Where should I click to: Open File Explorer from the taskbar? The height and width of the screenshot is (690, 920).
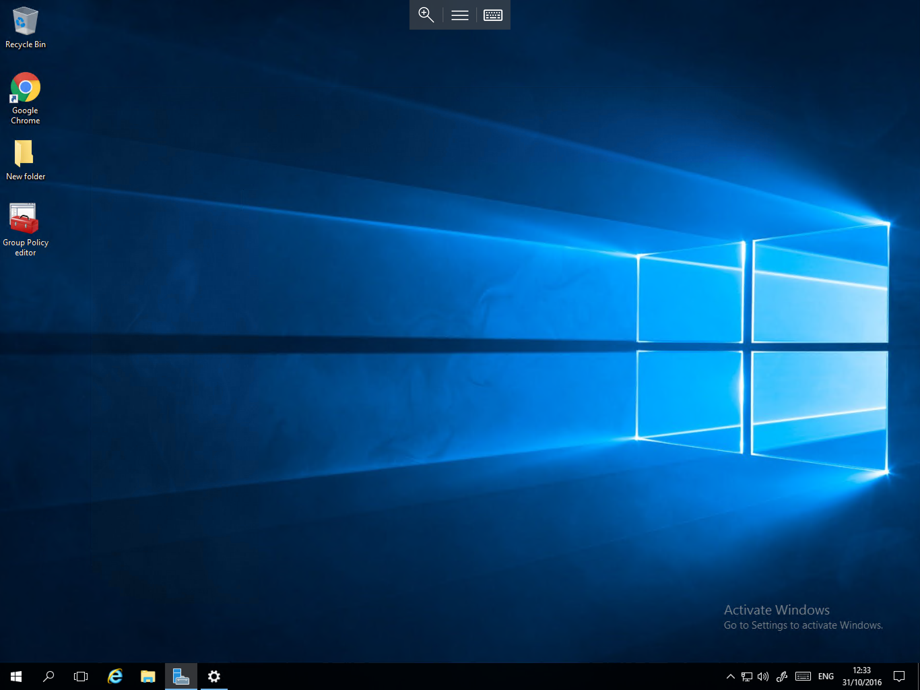tap(147, 676)
